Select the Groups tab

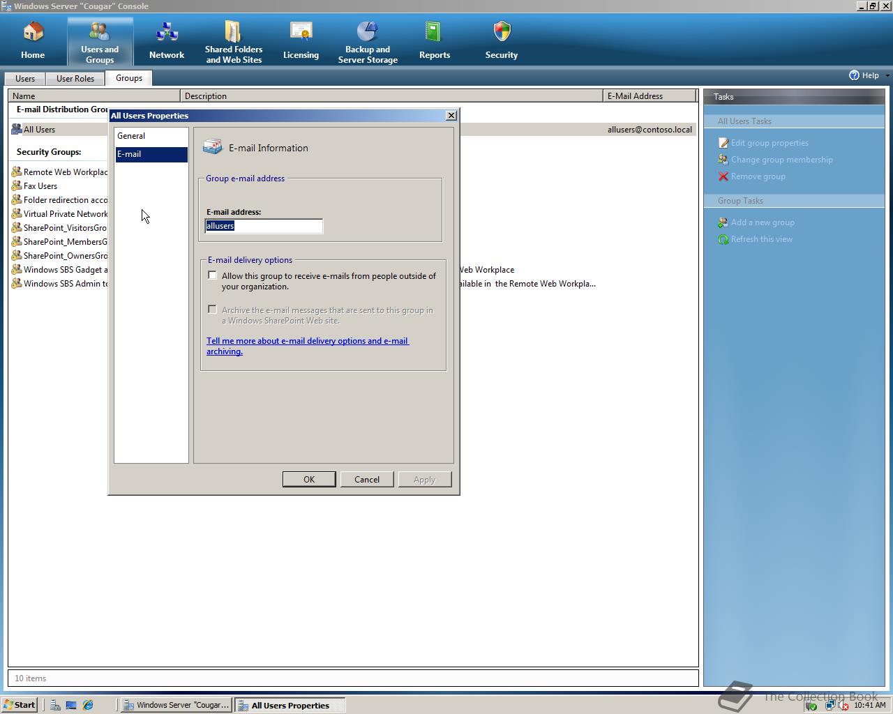click(x=129, y=78)
